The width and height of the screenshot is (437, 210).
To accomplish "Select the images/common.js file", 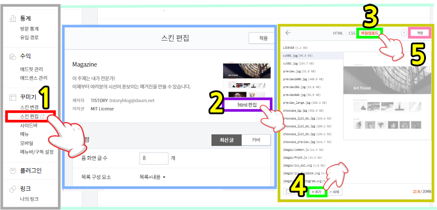I will [x=303, y=150].
